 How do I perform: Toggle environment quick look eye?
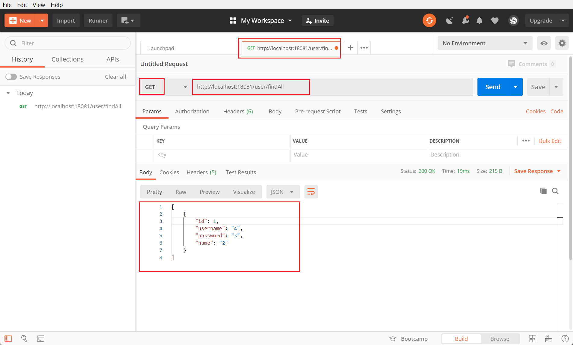coord(544,43)
